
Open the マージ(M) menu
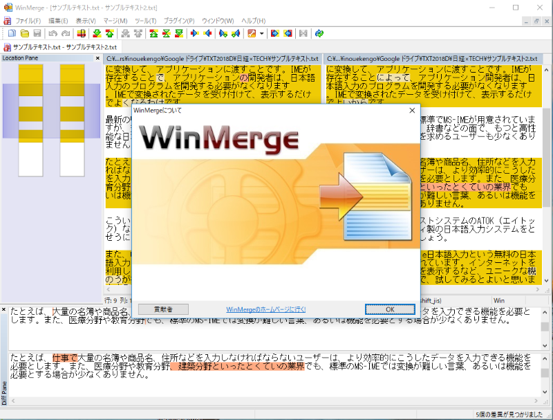[x=115, y=21]
